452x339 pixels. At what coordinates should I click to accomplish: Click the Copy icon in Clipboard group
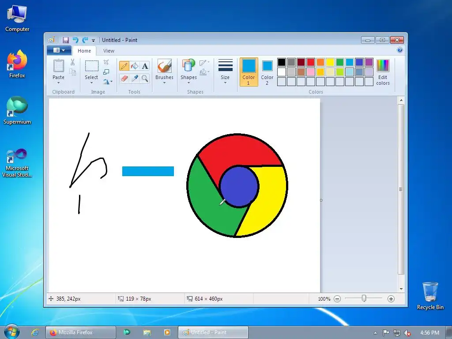pyautogui.click(x=73, y=72)
